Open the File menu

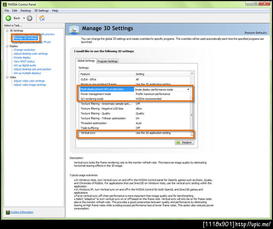7,10
